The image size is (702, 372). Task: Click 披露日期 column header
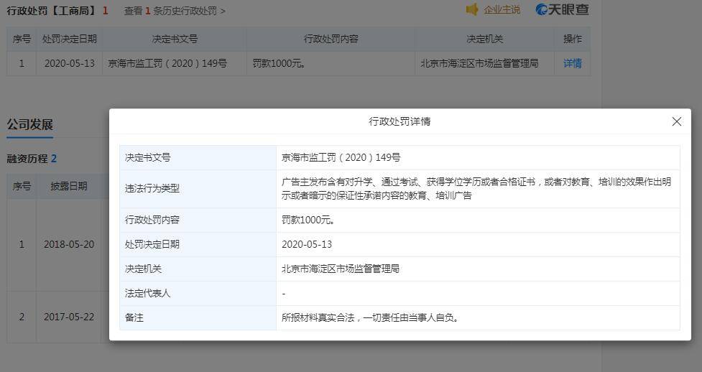pos(68,186)
